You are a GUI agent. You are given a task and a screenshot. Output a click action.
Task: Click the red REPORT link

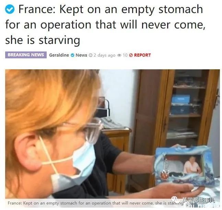142,55
